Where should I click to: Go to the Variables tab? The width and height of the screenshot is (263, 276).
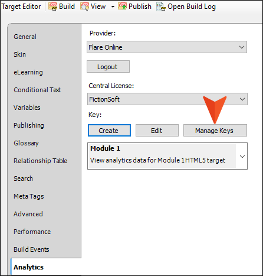(27, 108)
